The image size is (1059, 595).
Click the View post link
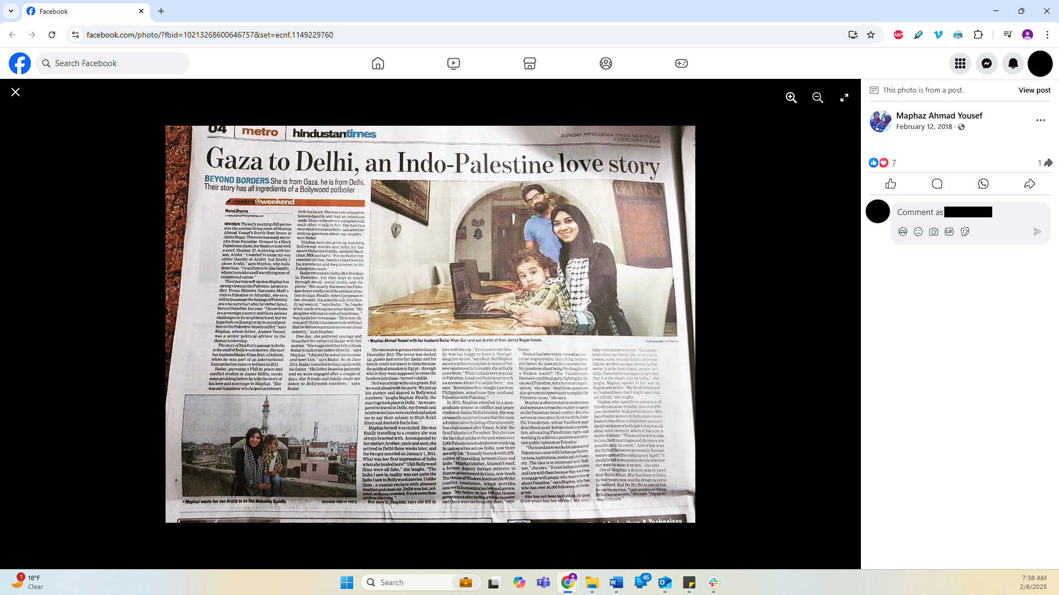(1034, 90)
